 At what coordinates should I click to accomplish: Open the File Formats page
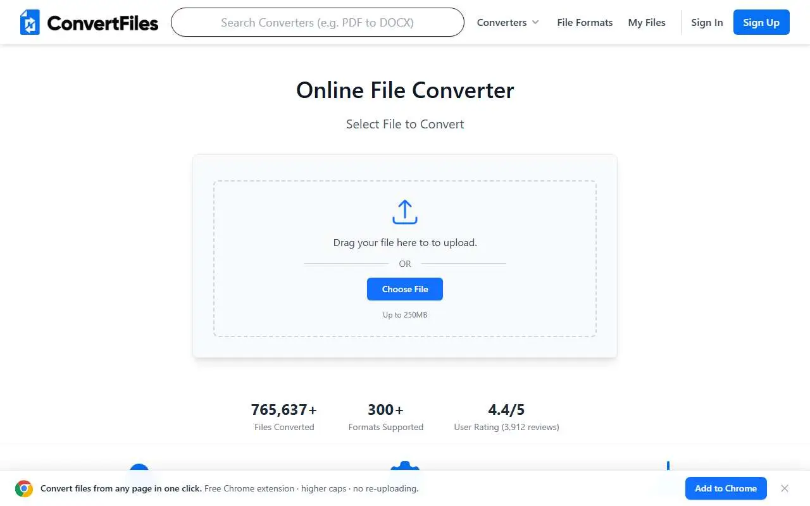point(585,22)
